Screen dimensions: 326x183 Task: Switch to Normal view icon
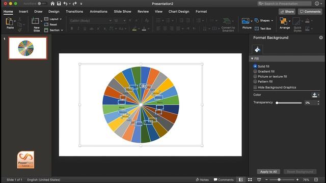point(241,179)
